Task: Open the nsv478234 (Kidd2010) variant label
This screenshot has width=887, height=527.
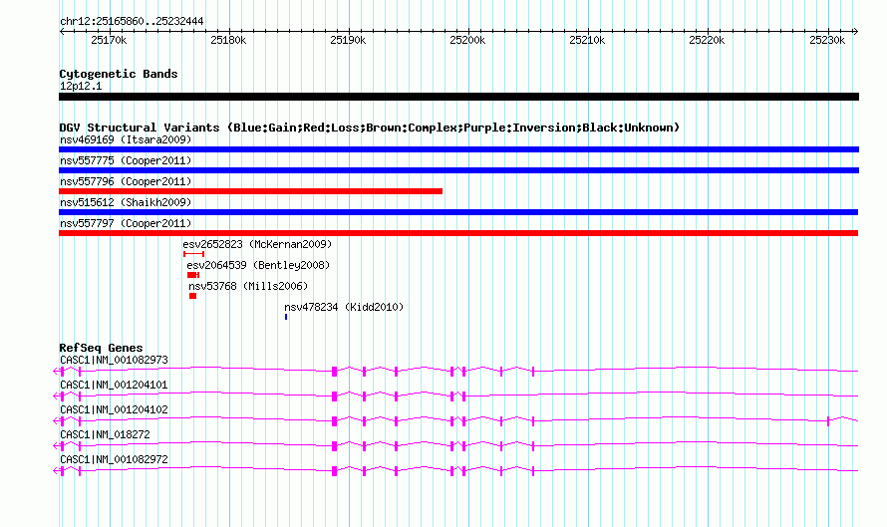Action: tap(344, 307)
